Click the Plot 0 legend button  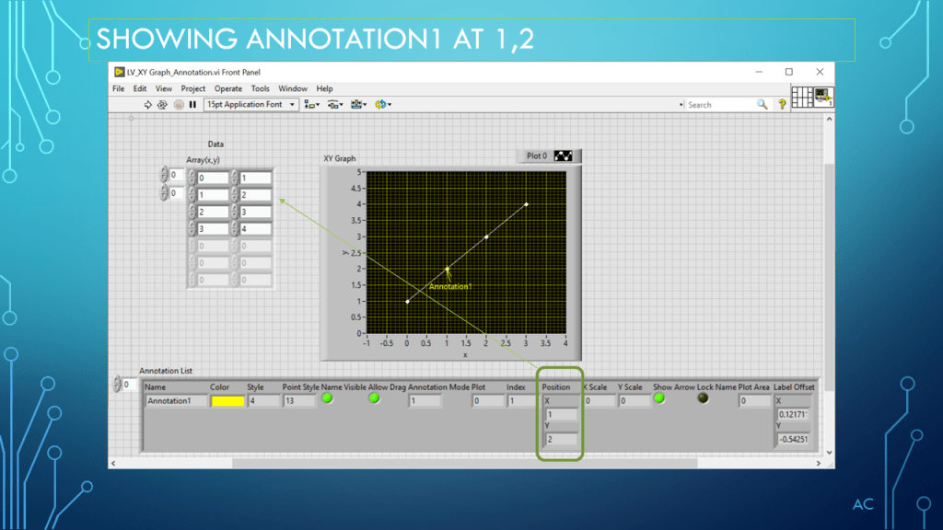pos(549,156)
